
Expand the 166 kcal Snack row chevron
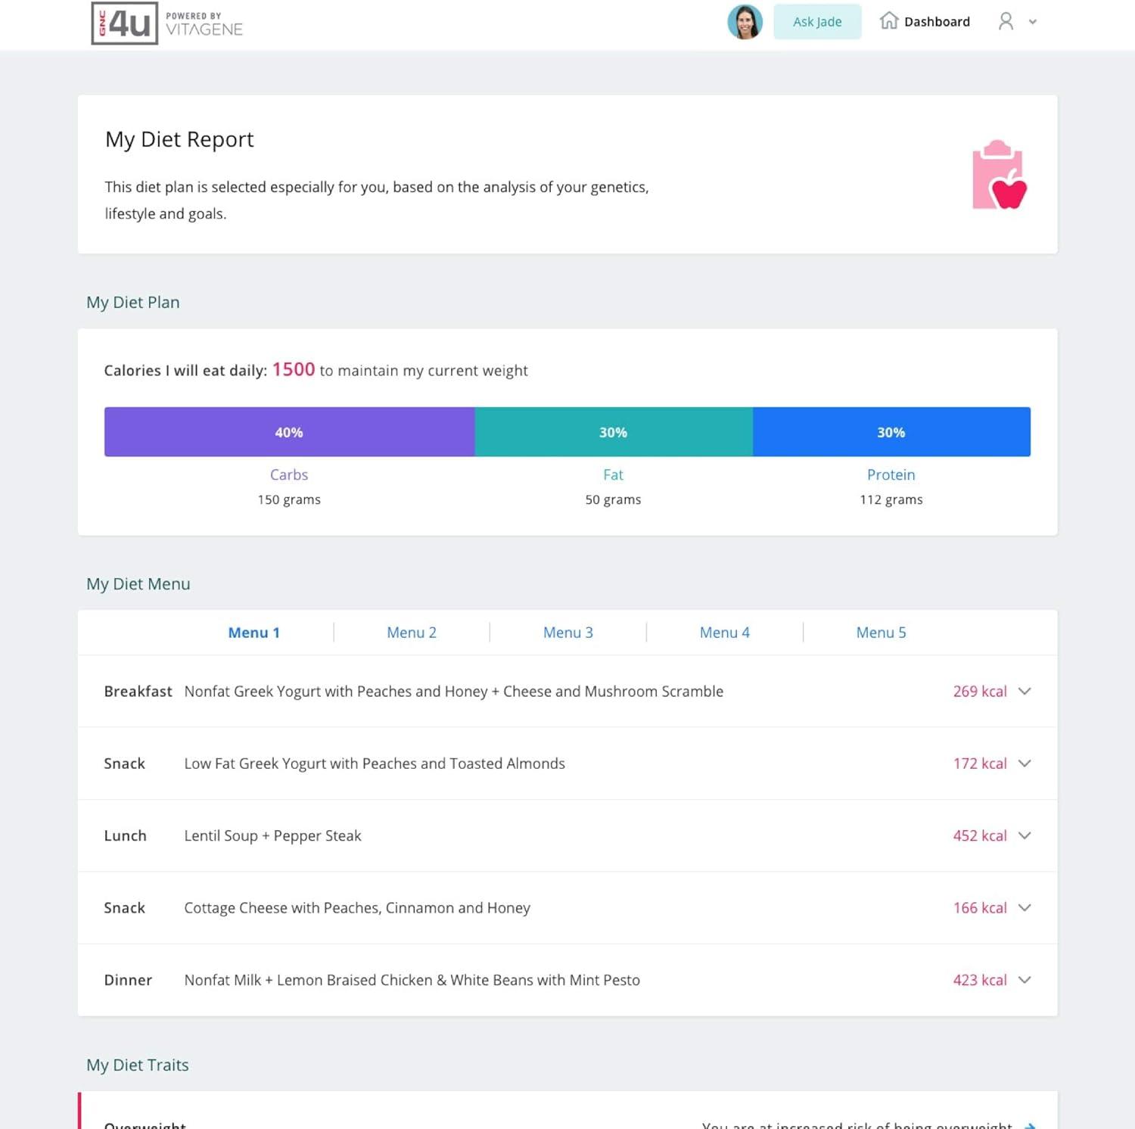tap(1025, 907)
